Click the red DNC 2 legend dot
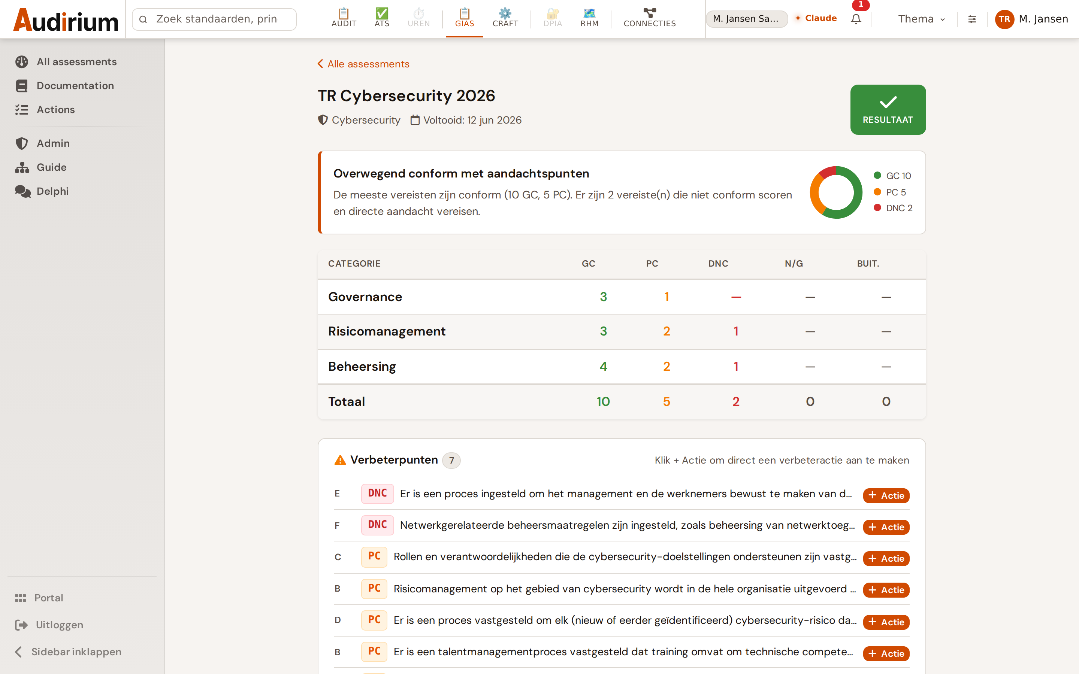The image size is (1079, 674). click(877, 208)
